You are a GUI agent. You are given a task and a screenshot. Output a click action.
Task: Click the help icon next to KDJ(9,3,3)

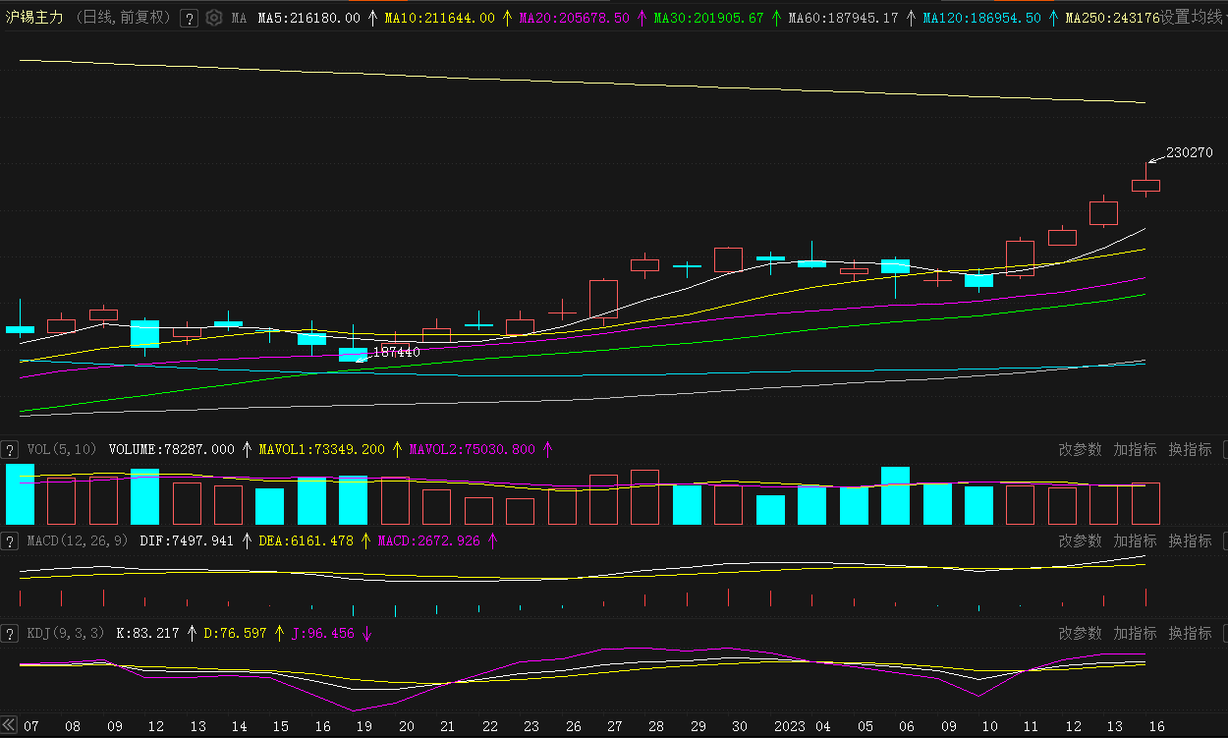[10, 634]
